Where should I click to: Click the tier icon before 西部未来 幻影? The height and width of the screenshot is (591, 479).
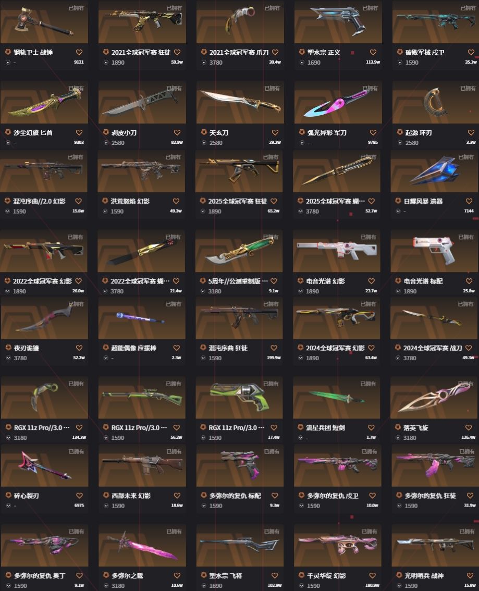coord(106,495)
